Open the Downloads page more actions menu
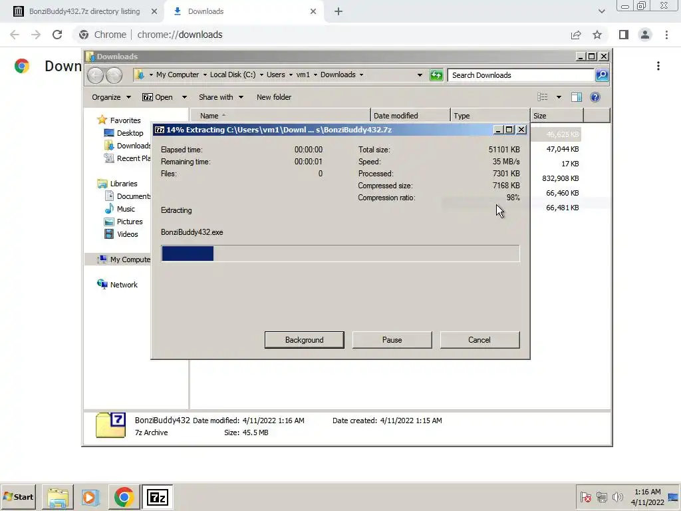The width and height of the screenshot is (681, 511). [x=658, y=66]
